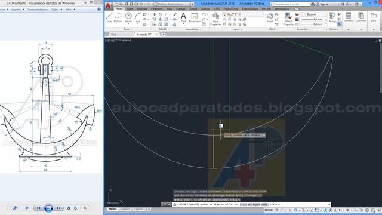Toggle polar tracking in status bar
Screen dimensions: 382x215
click(295, 210)
